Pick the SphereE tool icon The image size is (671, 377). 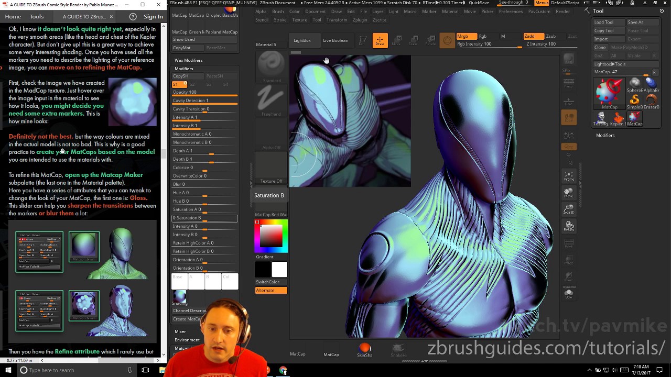coord(635,86)
